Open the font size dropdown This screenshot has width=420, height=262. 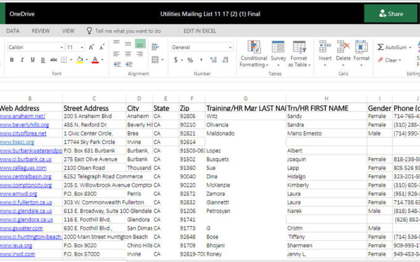pyautogui.click(x=82, y=47)
